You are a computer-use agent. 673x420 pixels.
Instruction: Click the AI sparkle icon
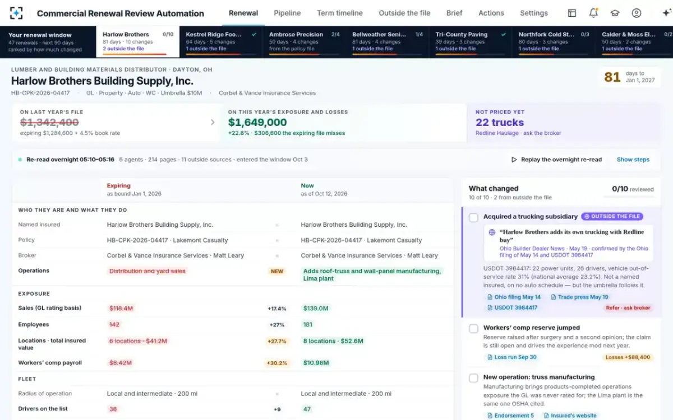point(666,13)
